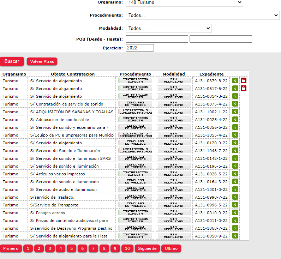Click the Siguiente pagination button

(147, 248)
